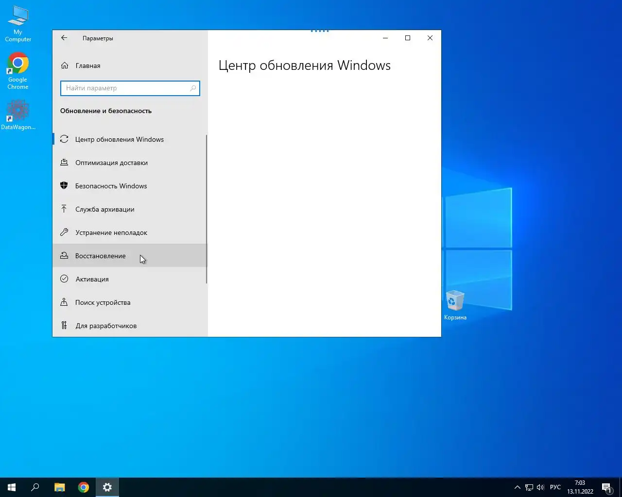Image resolution: width=622 pixels, height=497 pixels.
Task: Click the volume speaker tray icon
Action: pos(541,487)
